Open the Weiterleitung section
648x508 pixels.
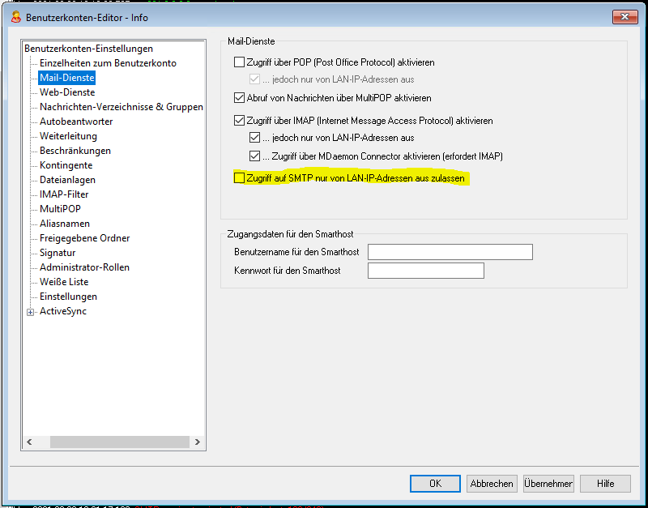(x=68, y=136)
